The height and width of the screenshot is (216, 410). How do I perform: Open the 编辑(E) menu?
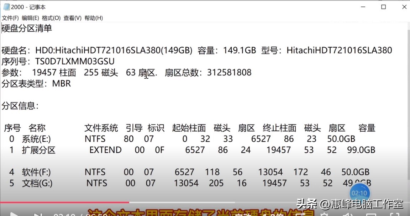[31, 17]
